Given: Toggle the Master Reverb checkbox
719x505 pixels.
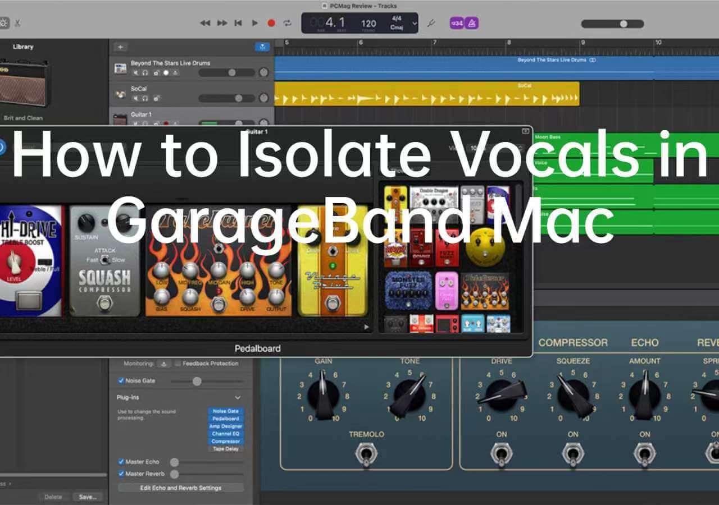Looking at the screenshot, I should 121,474.
